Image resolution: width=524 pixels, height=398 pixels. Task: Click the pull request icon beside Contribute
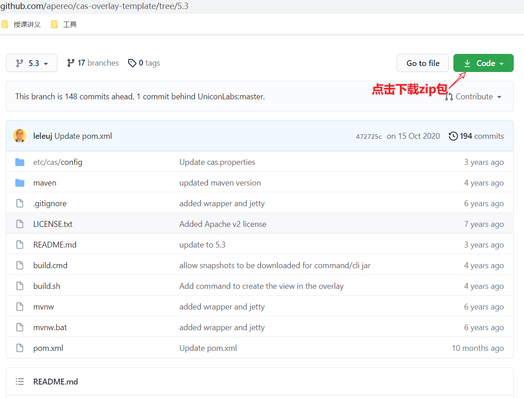(449, 97)
